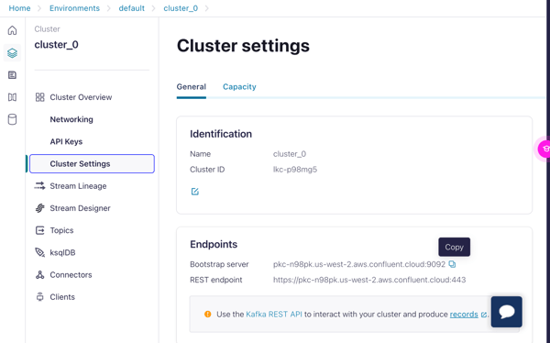Click the Cluster settings heading
Viewport: 550px width, 343px height.
[x=243, y=46]
